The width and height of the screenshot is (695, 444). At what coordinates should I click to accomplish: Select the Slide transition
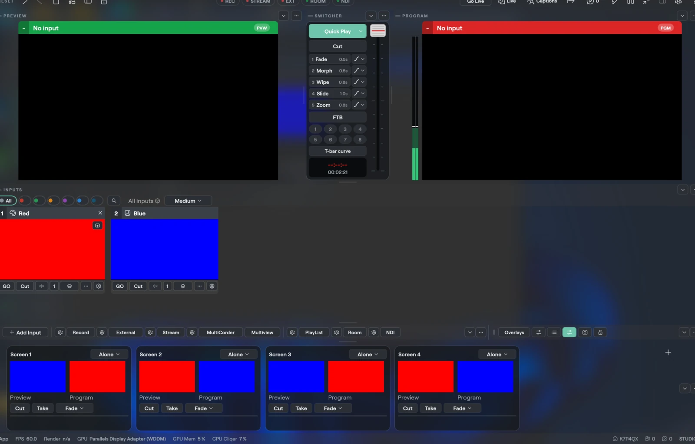pos(330,93)
